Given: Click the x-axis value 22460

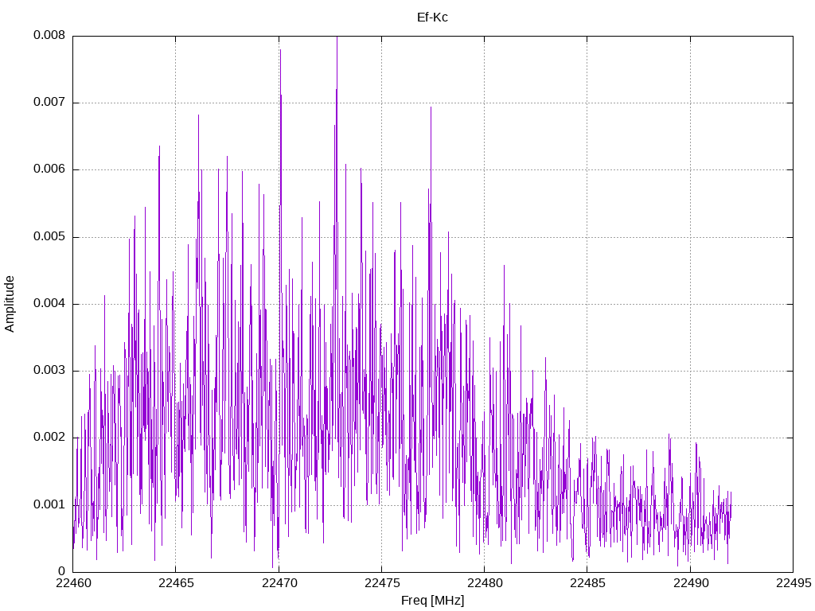Looking at the screenshot, I should pyautogui.click(x=73, y=583).
